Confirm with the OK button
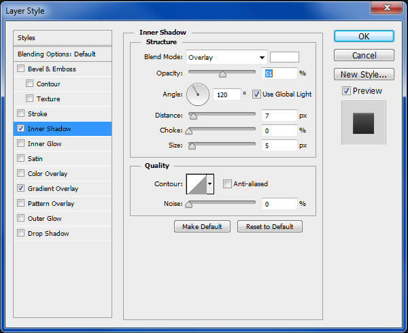 pos(364,36)
